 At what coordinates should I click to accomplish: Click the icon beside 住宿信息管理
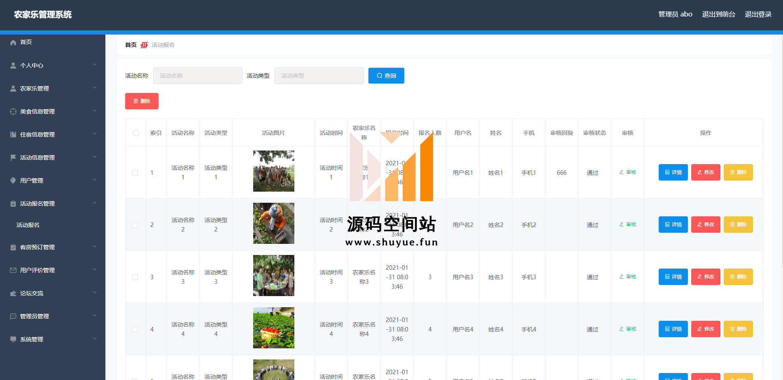point(13,134)
